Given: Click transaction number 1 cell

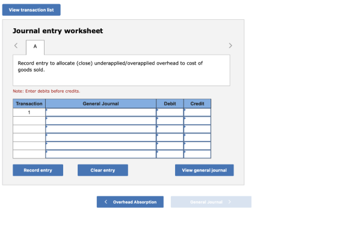Looking at the screenshot, I should point(29,113).
